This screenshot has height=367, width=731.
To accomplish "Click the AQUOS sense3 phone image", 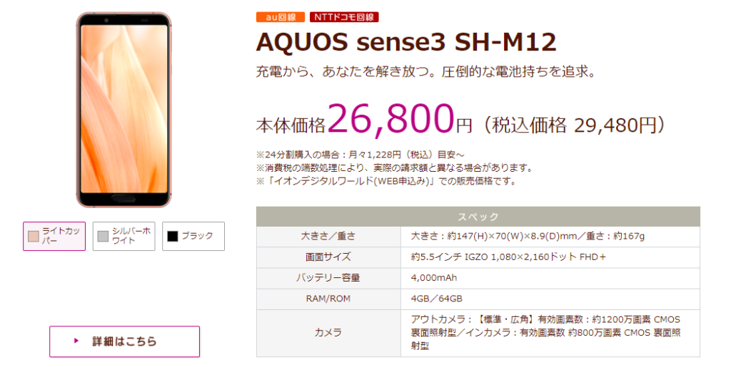I will pyautogui.click(x=124, y=110).
